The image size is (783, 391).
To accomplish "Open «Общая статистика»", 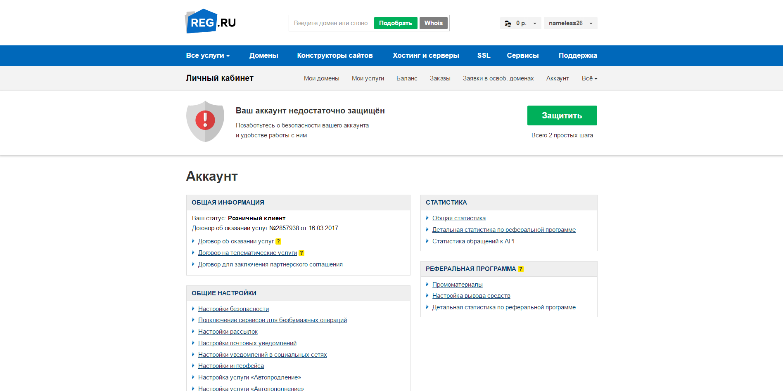I will [x=459, y=218].
